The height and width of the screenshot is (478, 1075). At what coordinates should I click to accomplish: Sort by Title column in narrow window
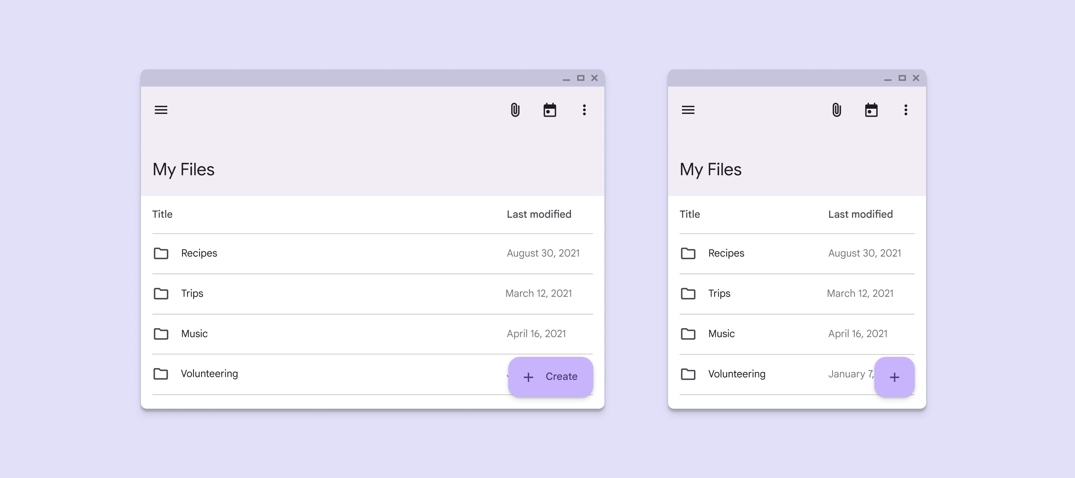click(690, 214)
